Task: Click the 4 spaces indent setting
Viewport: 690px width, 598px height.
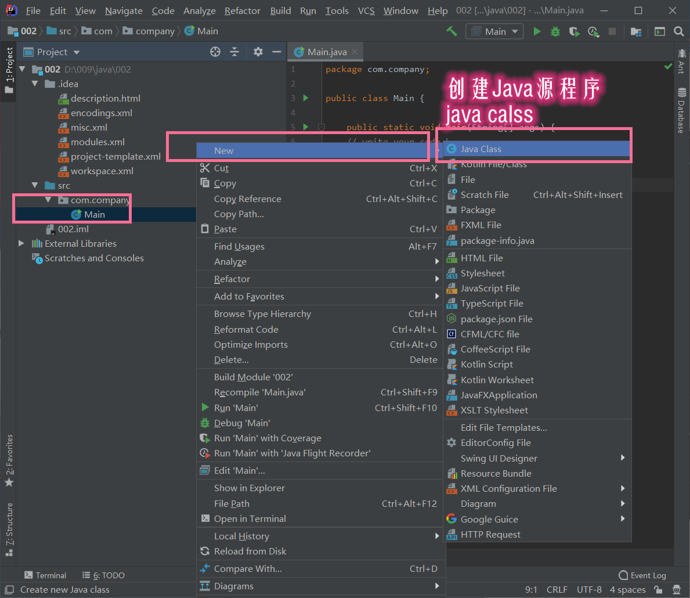Action: click(627, 589)
